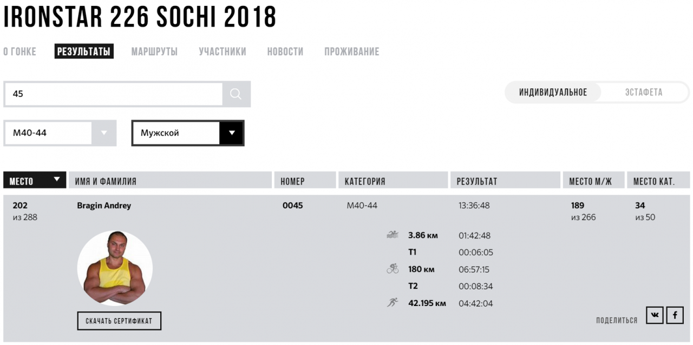
Task: Open the Участники tab
Action: click(223, 52)
